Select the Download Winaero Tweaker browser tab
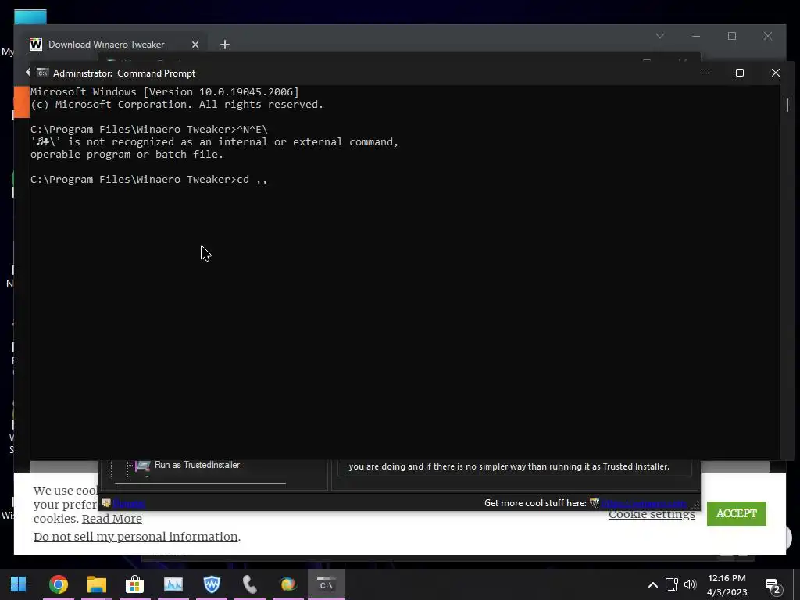 point(114,45)
